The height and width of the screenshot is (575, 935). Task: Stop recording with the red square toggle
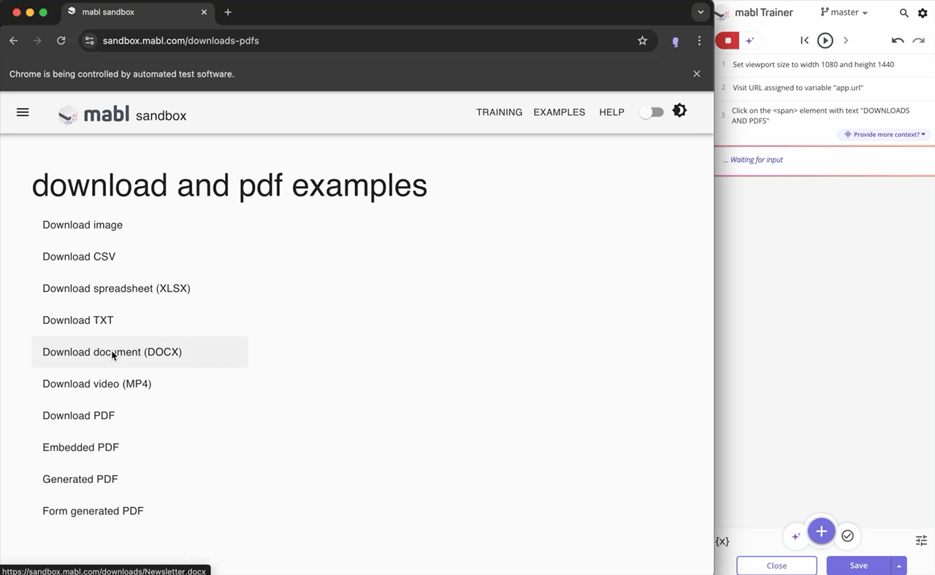click(727, 40)
